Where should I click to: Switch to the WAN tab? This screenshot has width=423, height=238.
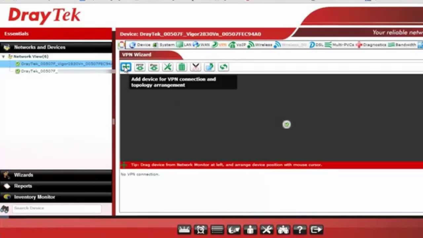201,45
